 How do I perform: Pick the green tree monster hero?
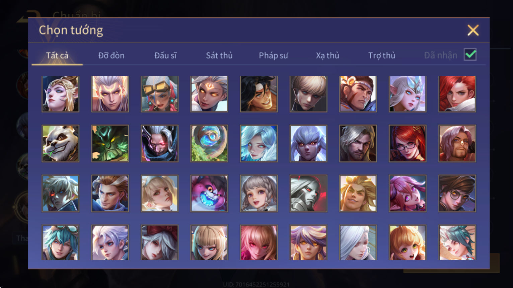pyautogui.click(x=110, y=144)
